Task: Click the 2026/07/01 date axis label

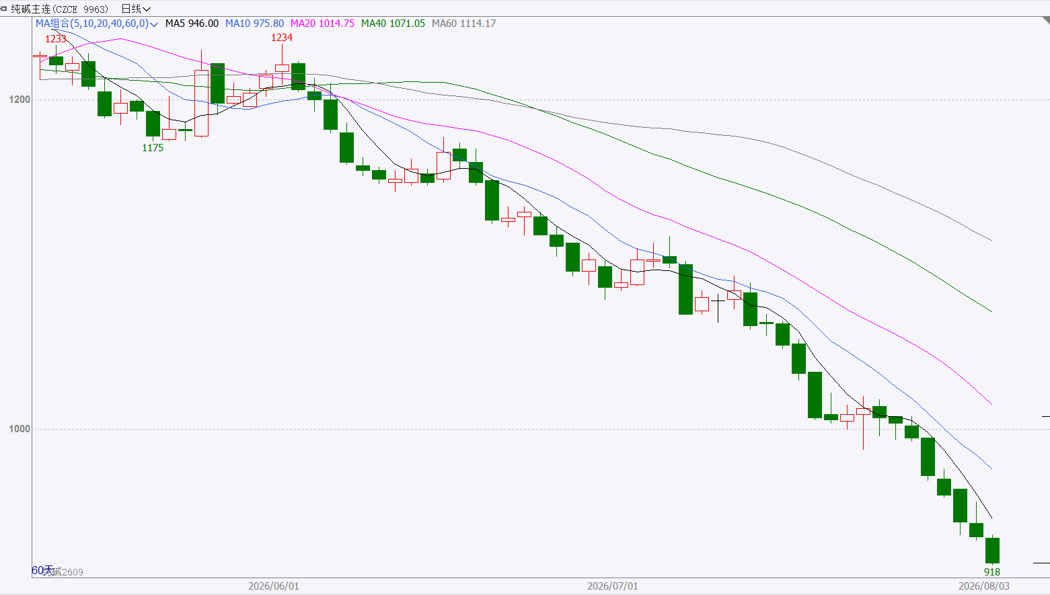Action: click(x=613, y=586)
